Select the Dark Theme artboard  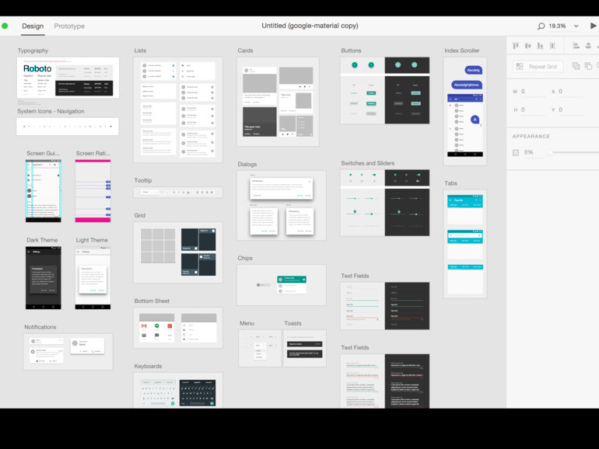tap(43, 278)
